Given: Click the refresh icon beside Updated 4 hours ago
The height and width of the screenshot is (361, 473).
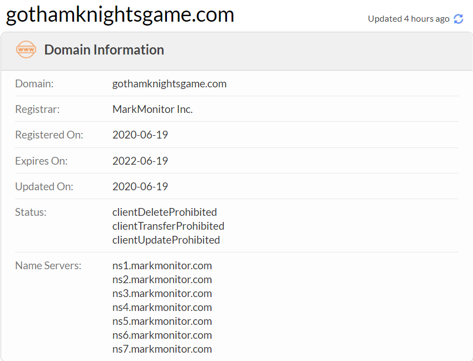Looking at the screenshot, I should [x=458, y=19].
